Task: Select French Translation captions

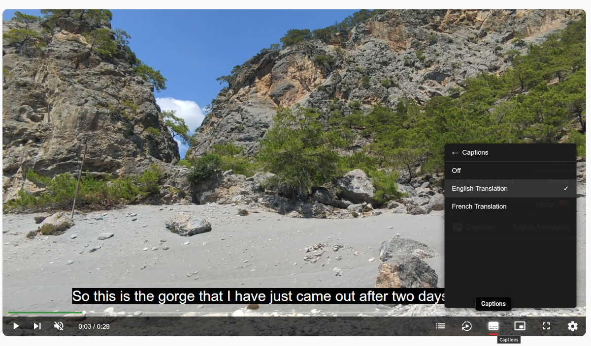Action: click(510, 206)
